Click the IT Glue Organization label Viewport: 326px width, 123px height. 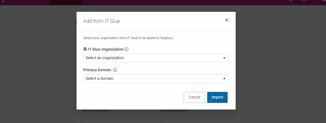coord(106,49)
